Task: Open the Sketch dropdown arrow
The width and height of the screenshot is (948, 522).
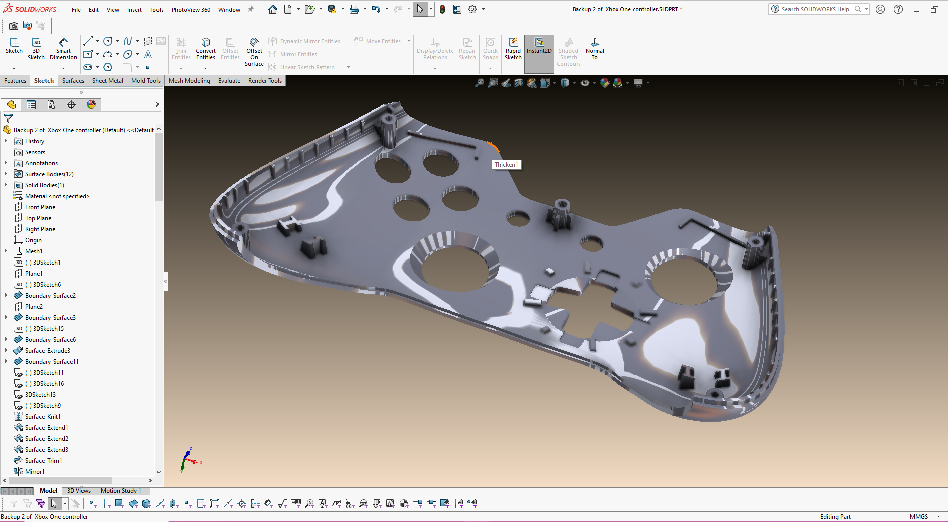Action: tap(14, 68)
